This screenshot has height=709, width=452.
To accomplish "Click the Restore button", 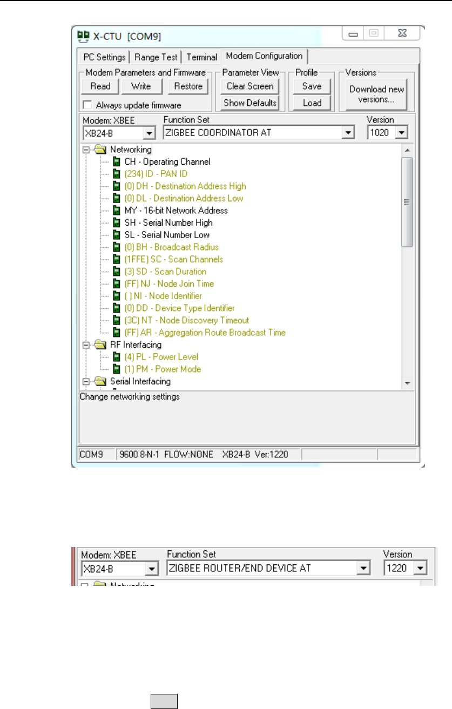I will (x=188, y=86).
